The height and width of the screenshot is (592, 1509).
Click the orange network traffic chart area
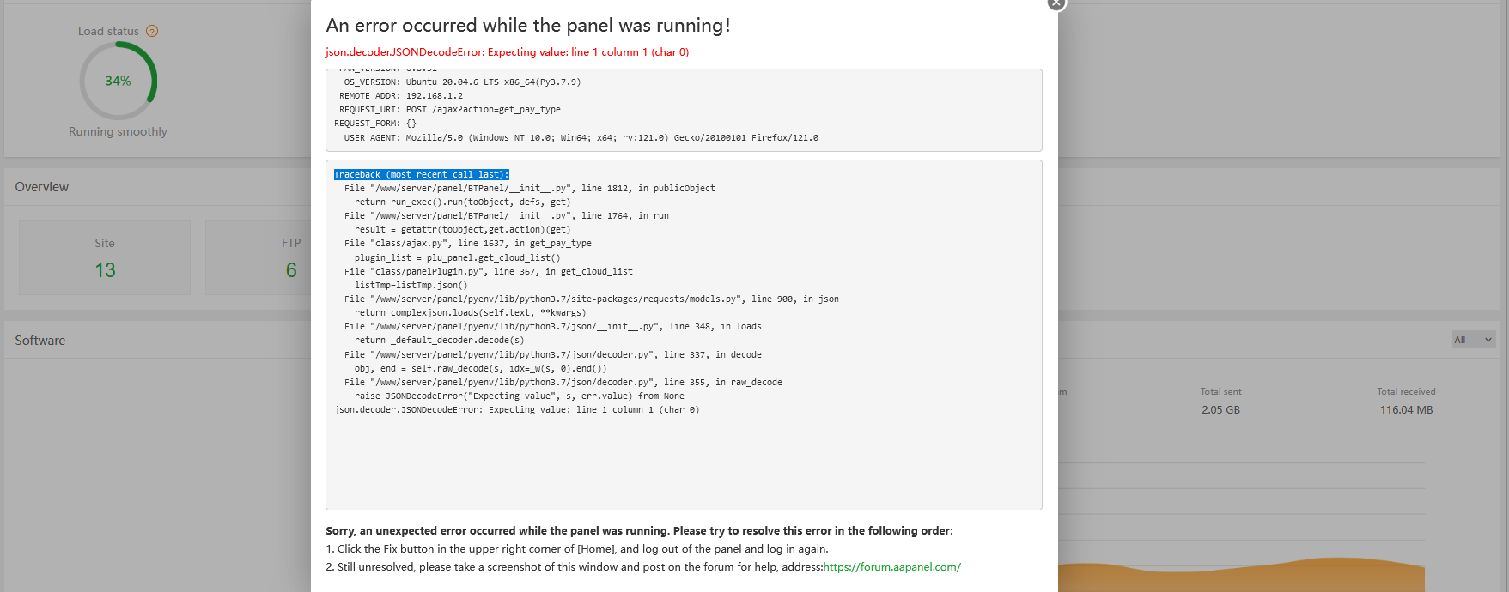pyautogui.click(x=1245, y=577)
